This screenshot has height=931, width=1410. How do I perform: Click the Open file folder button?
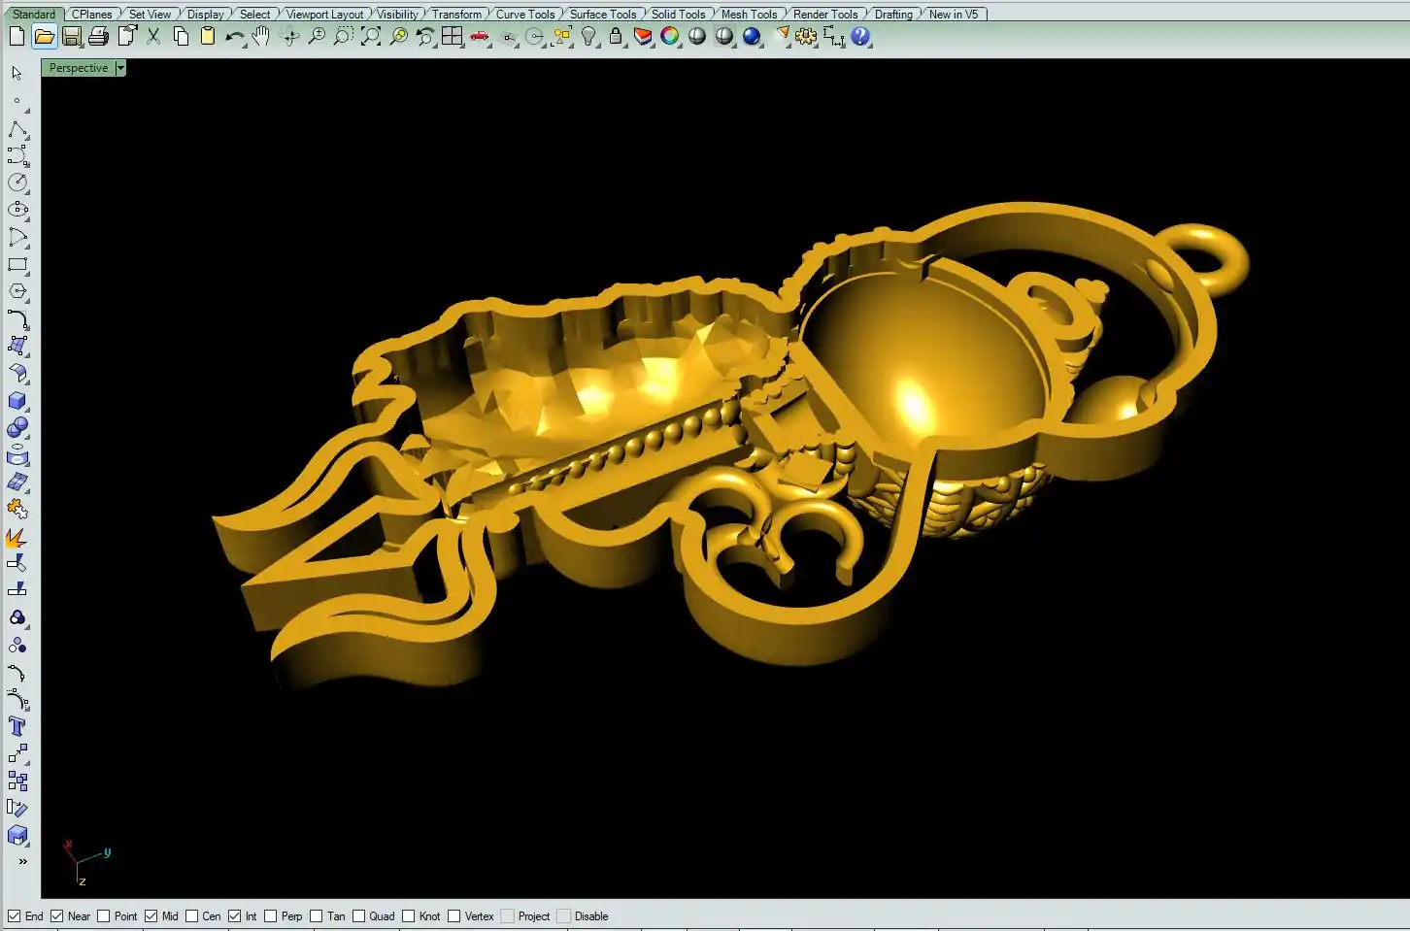(44, 37)
